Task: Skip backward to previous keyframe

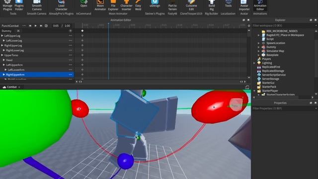Action: pos(30,26)
